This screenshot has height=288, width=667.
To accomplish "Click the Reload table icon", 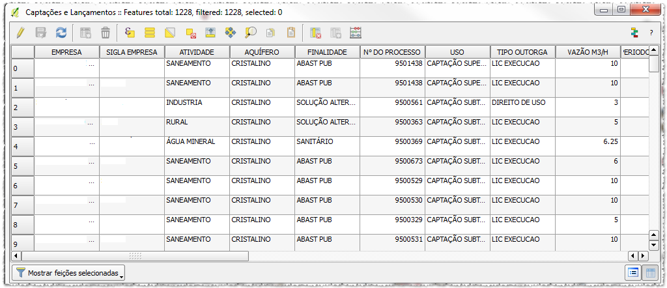I will [61, 32].
